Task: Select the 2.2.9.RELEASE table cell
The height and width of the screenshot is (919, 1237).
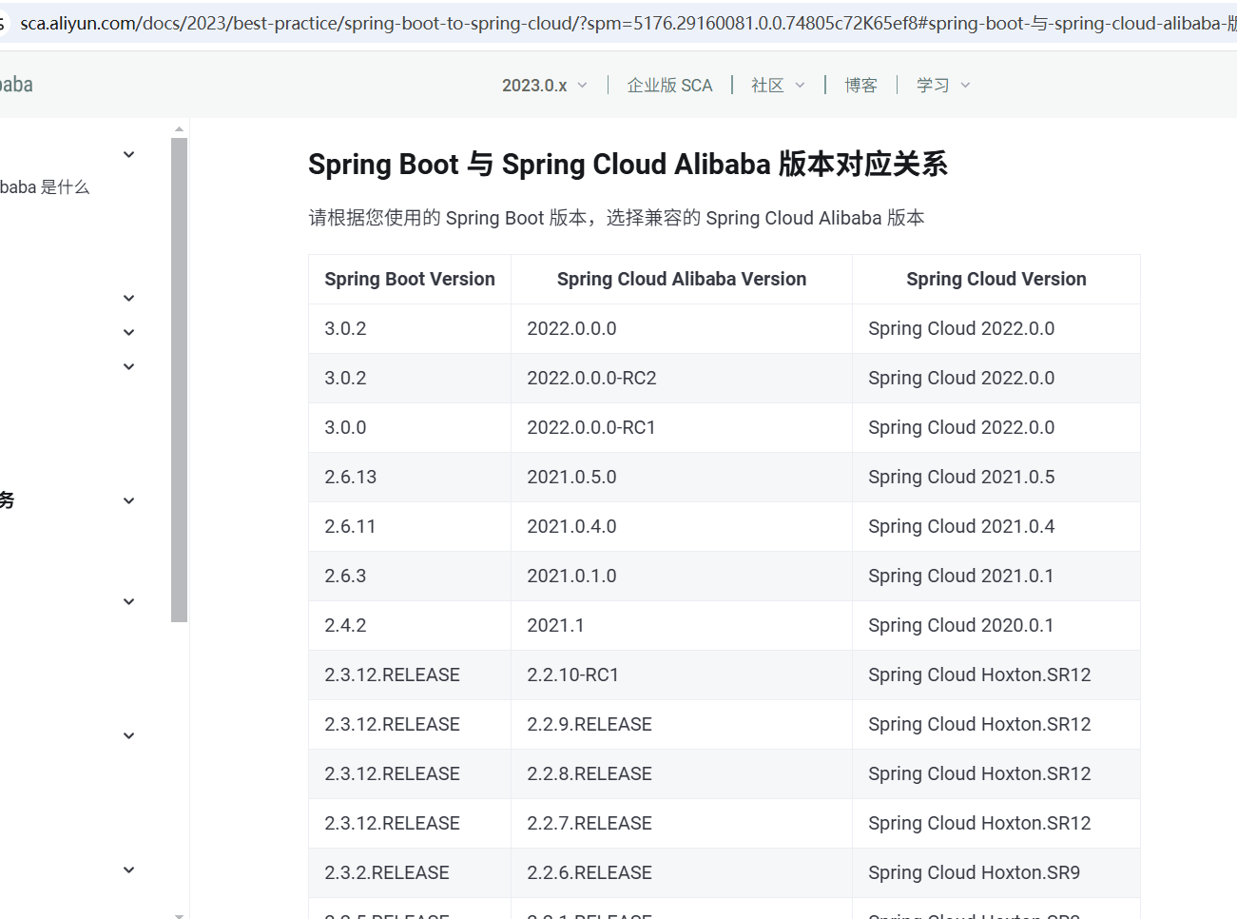Action: pyautogui.click(x=590, y=724)
